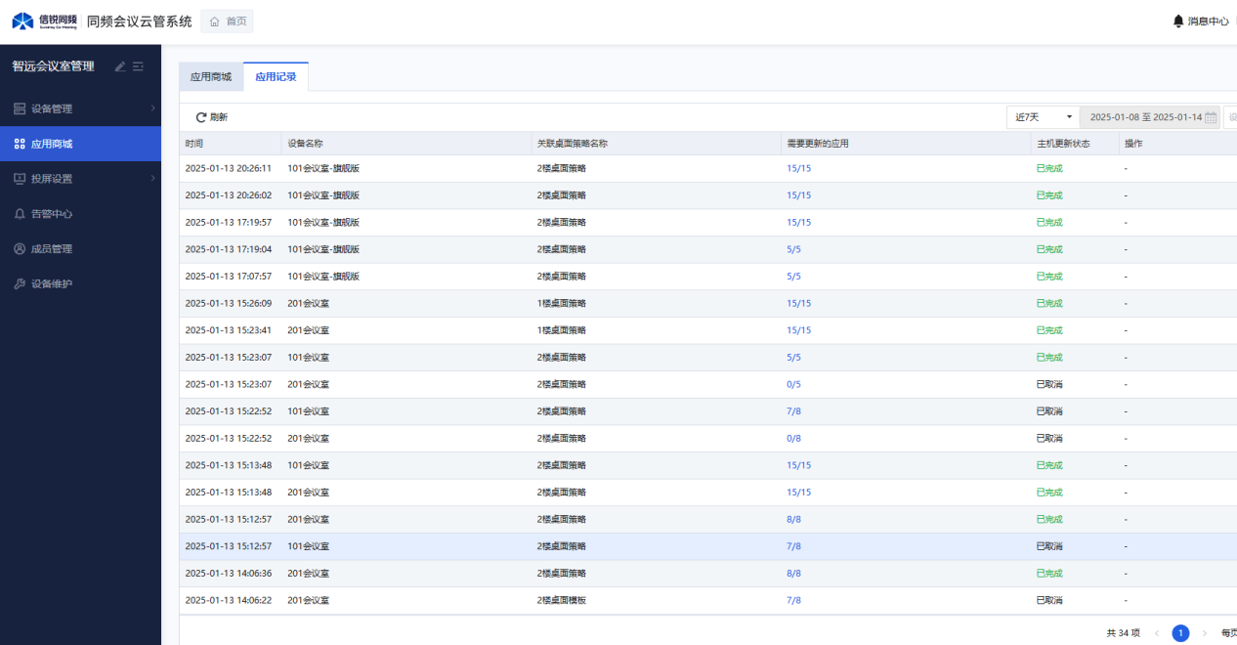
Task: Expand the 投屏设置 sidebar submenu
Action: 152,179
